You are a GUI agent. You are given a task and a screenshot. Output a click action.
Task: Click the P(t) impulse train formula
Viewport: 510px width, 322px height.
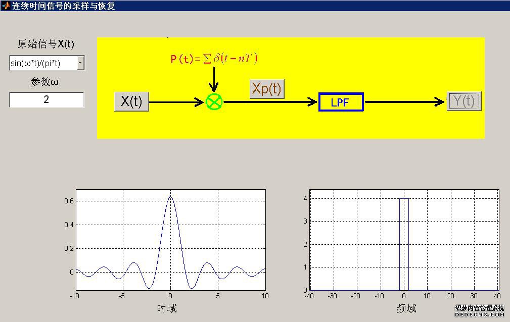pyautogui.click(x=214, y=59)
